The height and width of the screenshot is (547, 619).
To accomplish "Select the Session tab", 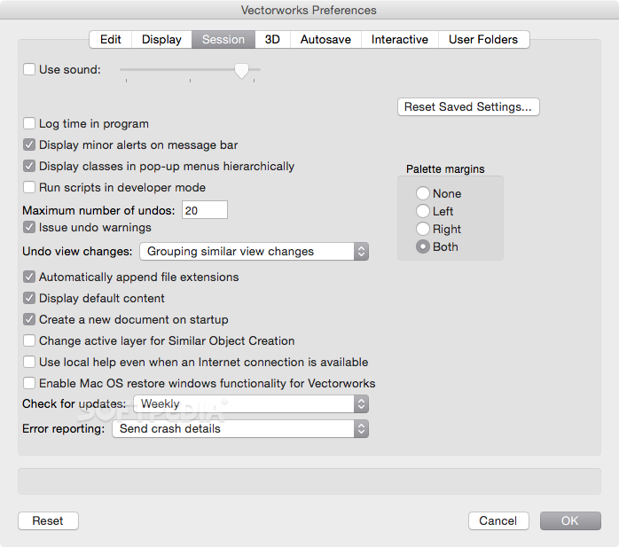I will (x=223, y=40).
